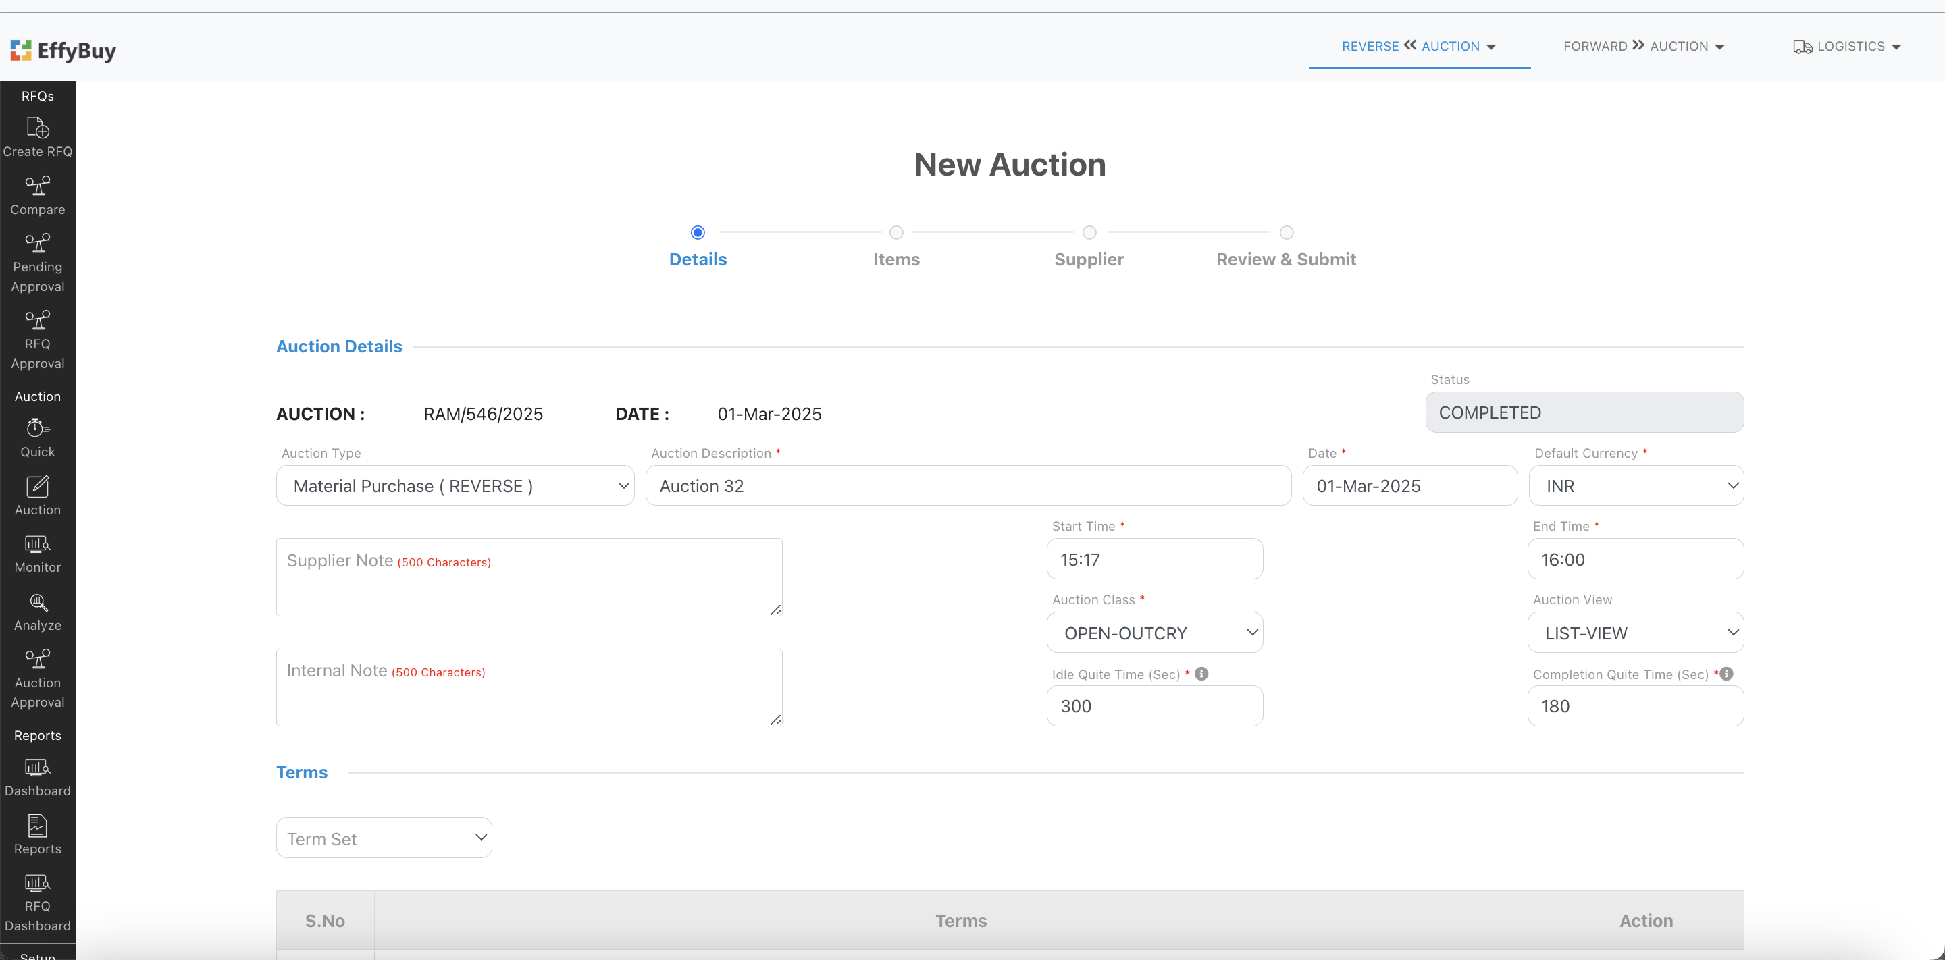Open the Dashboard icon under Reports

point(38,768)
